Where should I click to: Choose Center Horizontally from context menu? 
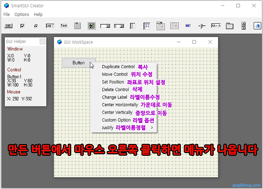[123, 105]
